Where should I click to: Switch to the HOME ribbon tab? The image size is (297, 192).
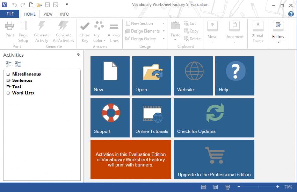coord(30,14)
